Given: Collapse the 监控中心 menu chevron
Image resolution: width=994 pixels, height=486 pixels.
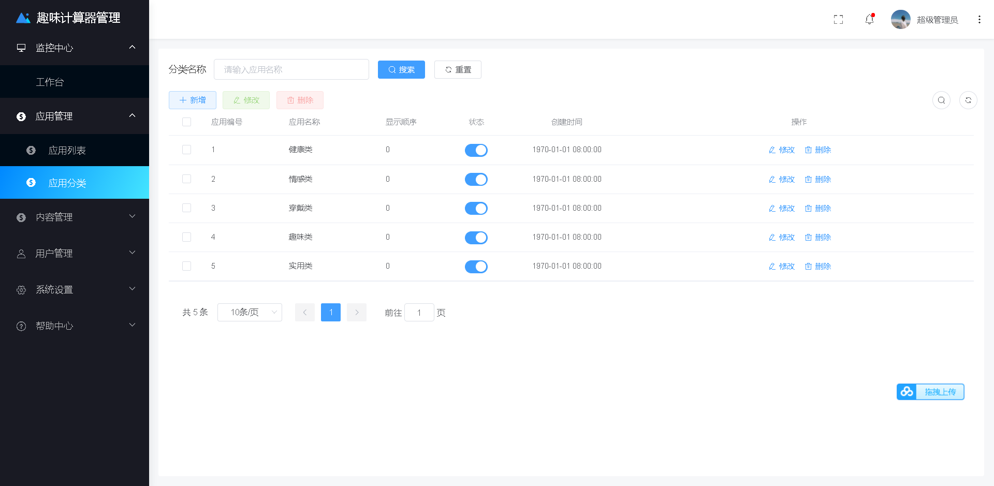Looking at the screenshot, I should 133,47.
